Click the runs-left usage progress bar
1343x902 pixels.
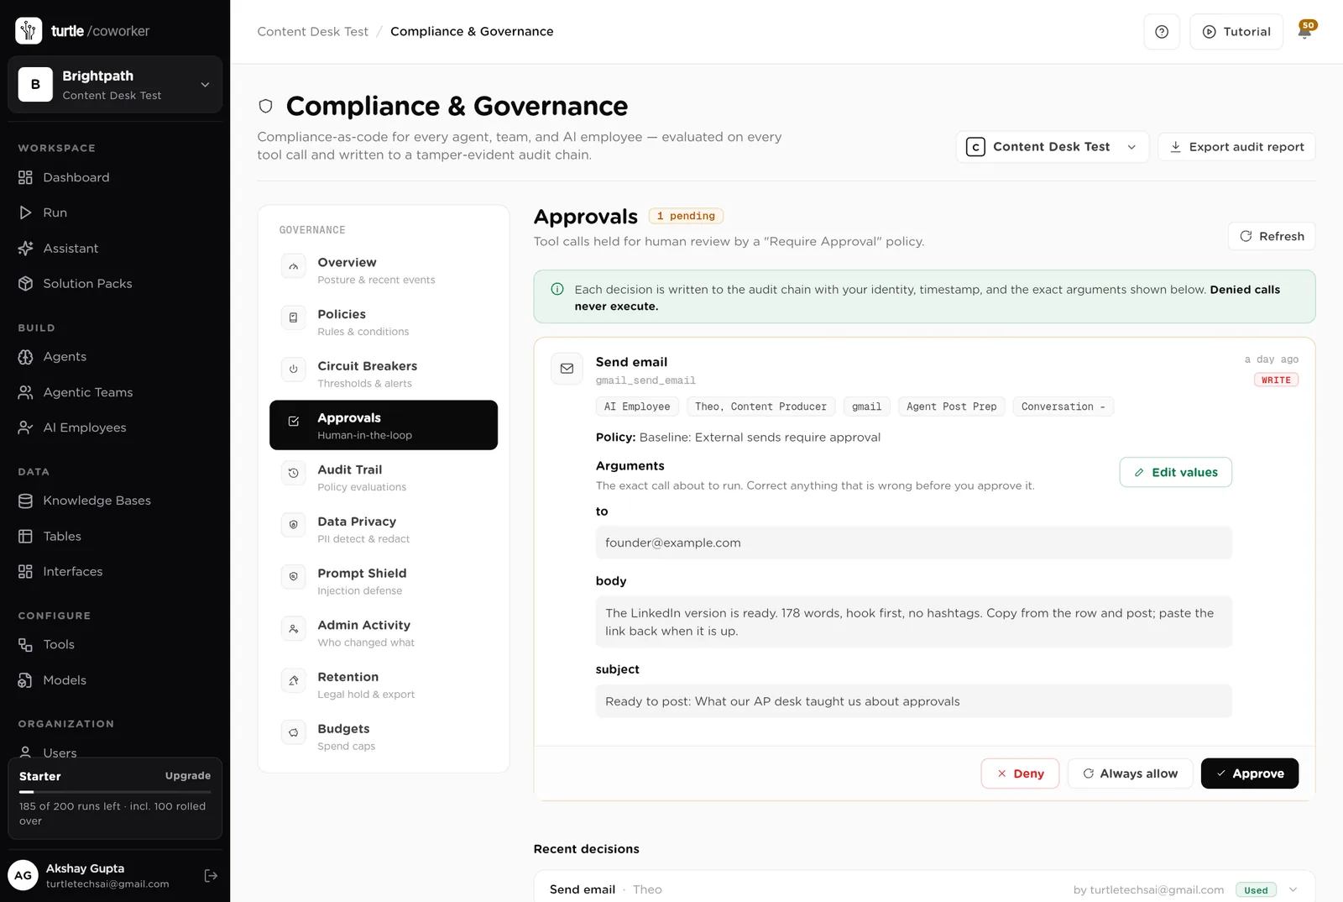point(115,792)
